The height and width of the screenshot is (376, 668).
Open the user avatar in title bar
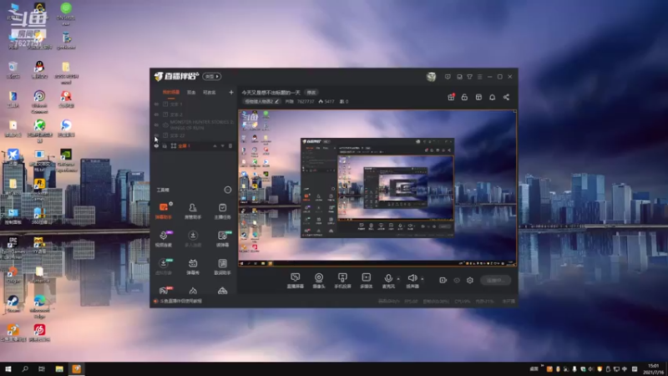pyautogui.click(x=431, y=77)
